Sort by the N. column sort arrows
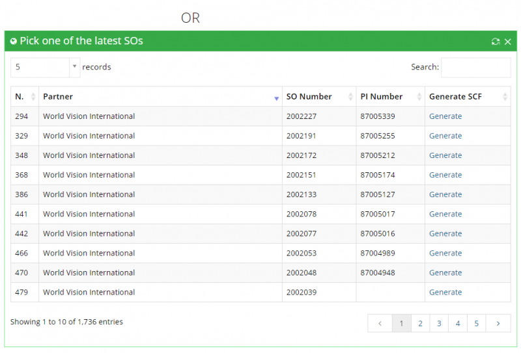521x353 pixels. coord(33,97)
